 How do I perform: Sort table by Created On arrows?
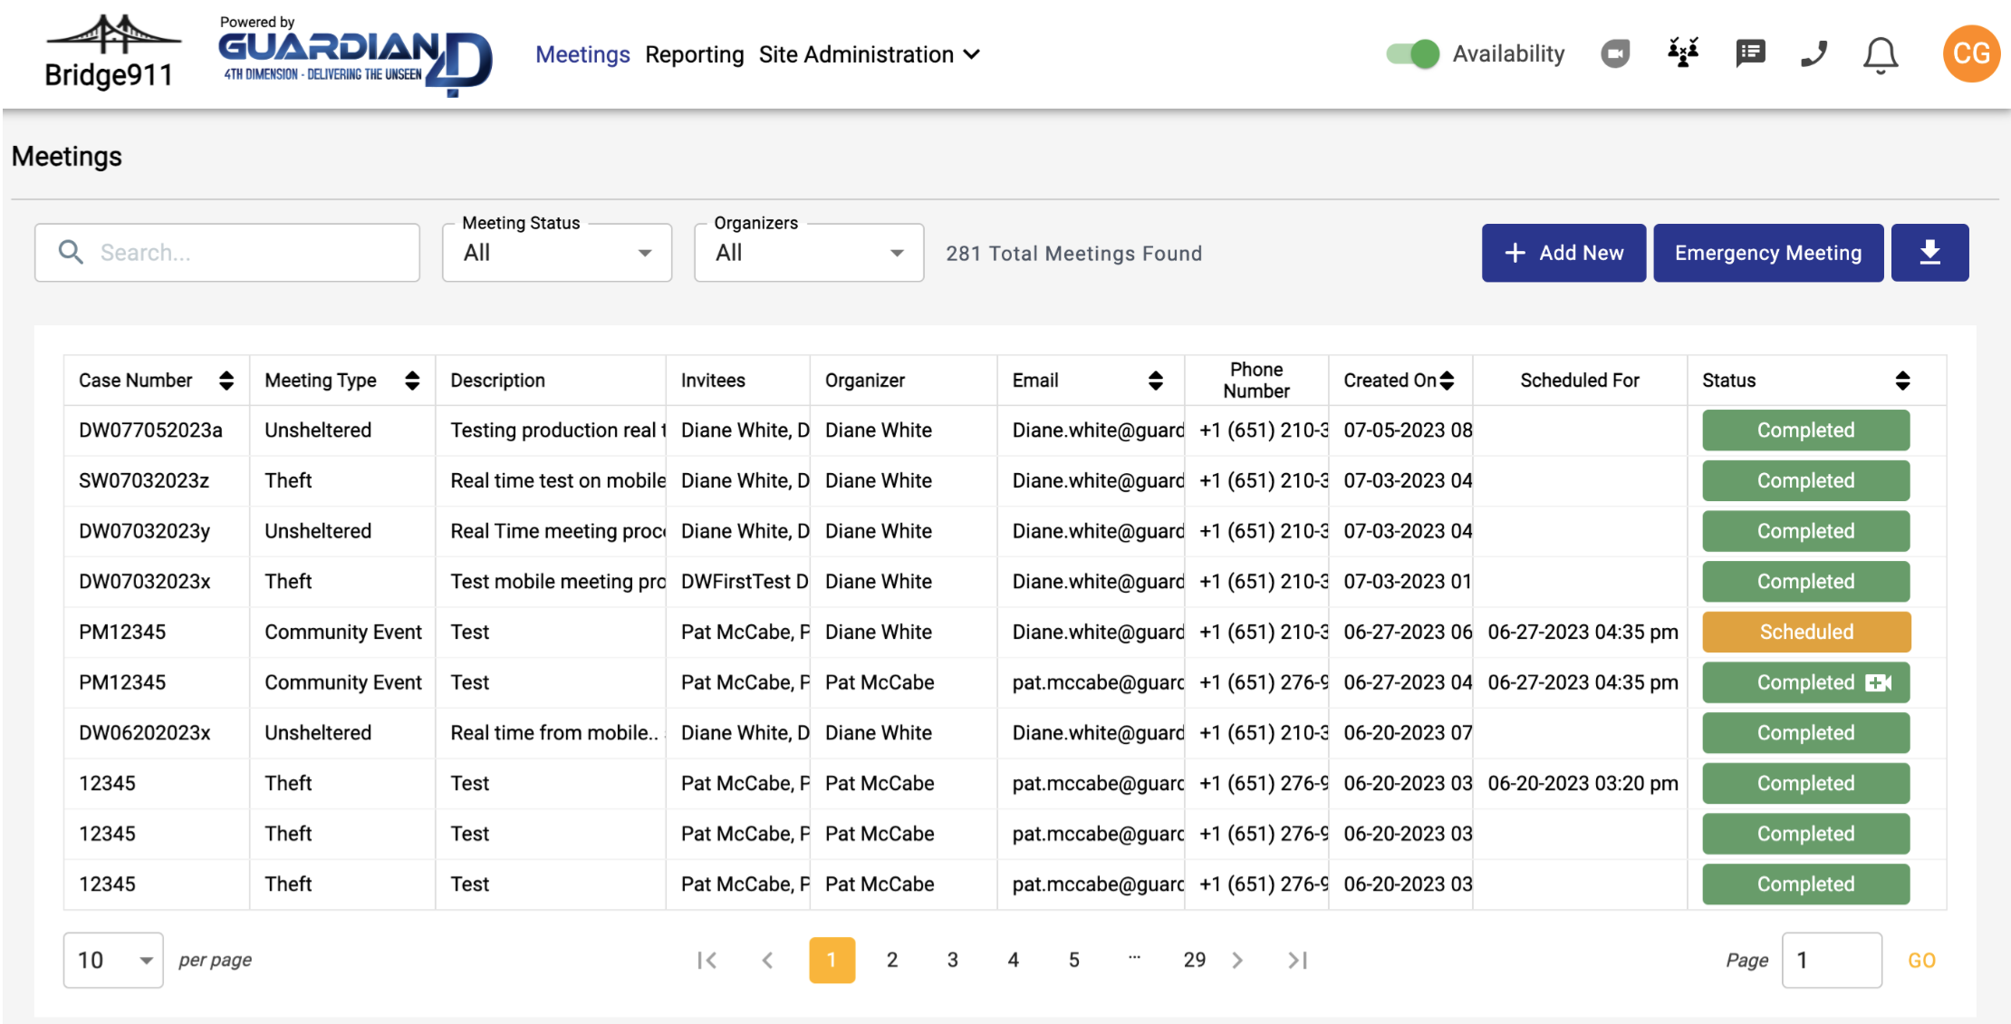coord(1447,381)
